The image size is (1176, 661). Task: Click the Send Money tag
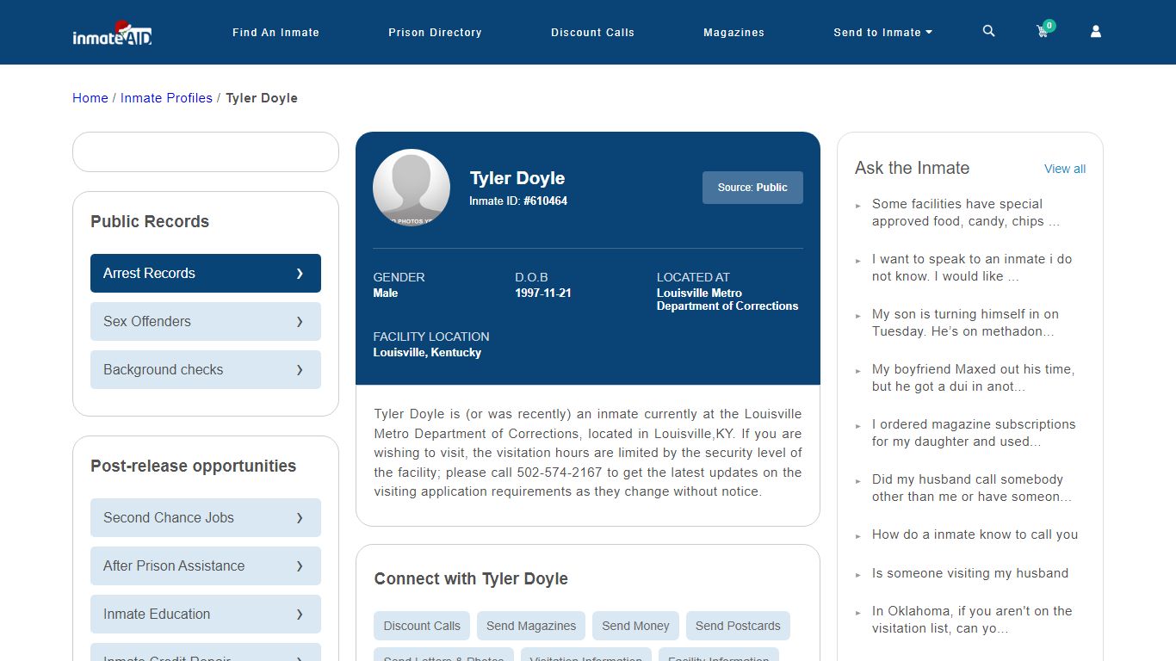(635, 626)
